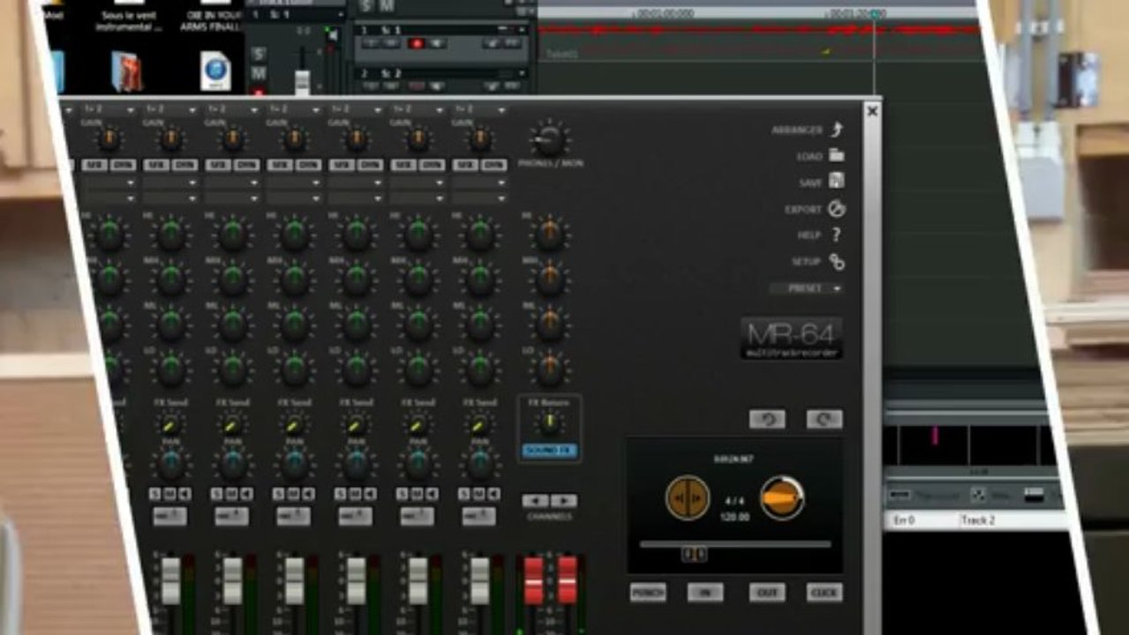Click the M mute button in background DAW header
Image resolution: width=1129 pixels, height=635 pixels.
point(387,7)
